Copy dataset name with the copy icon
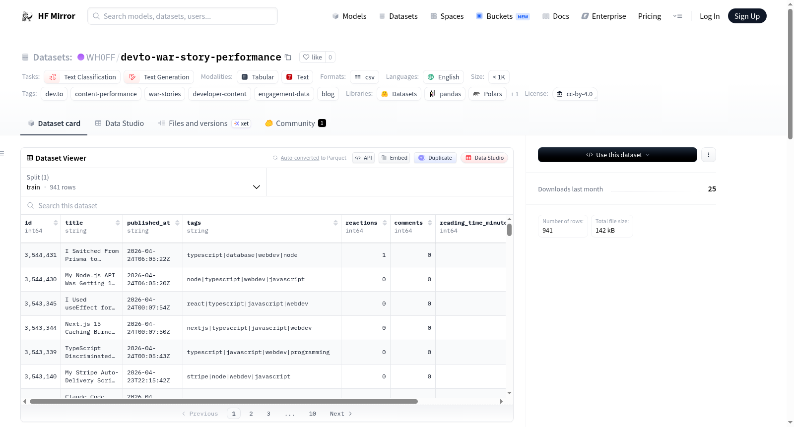 pyautogui.click(x=288, y=57)
